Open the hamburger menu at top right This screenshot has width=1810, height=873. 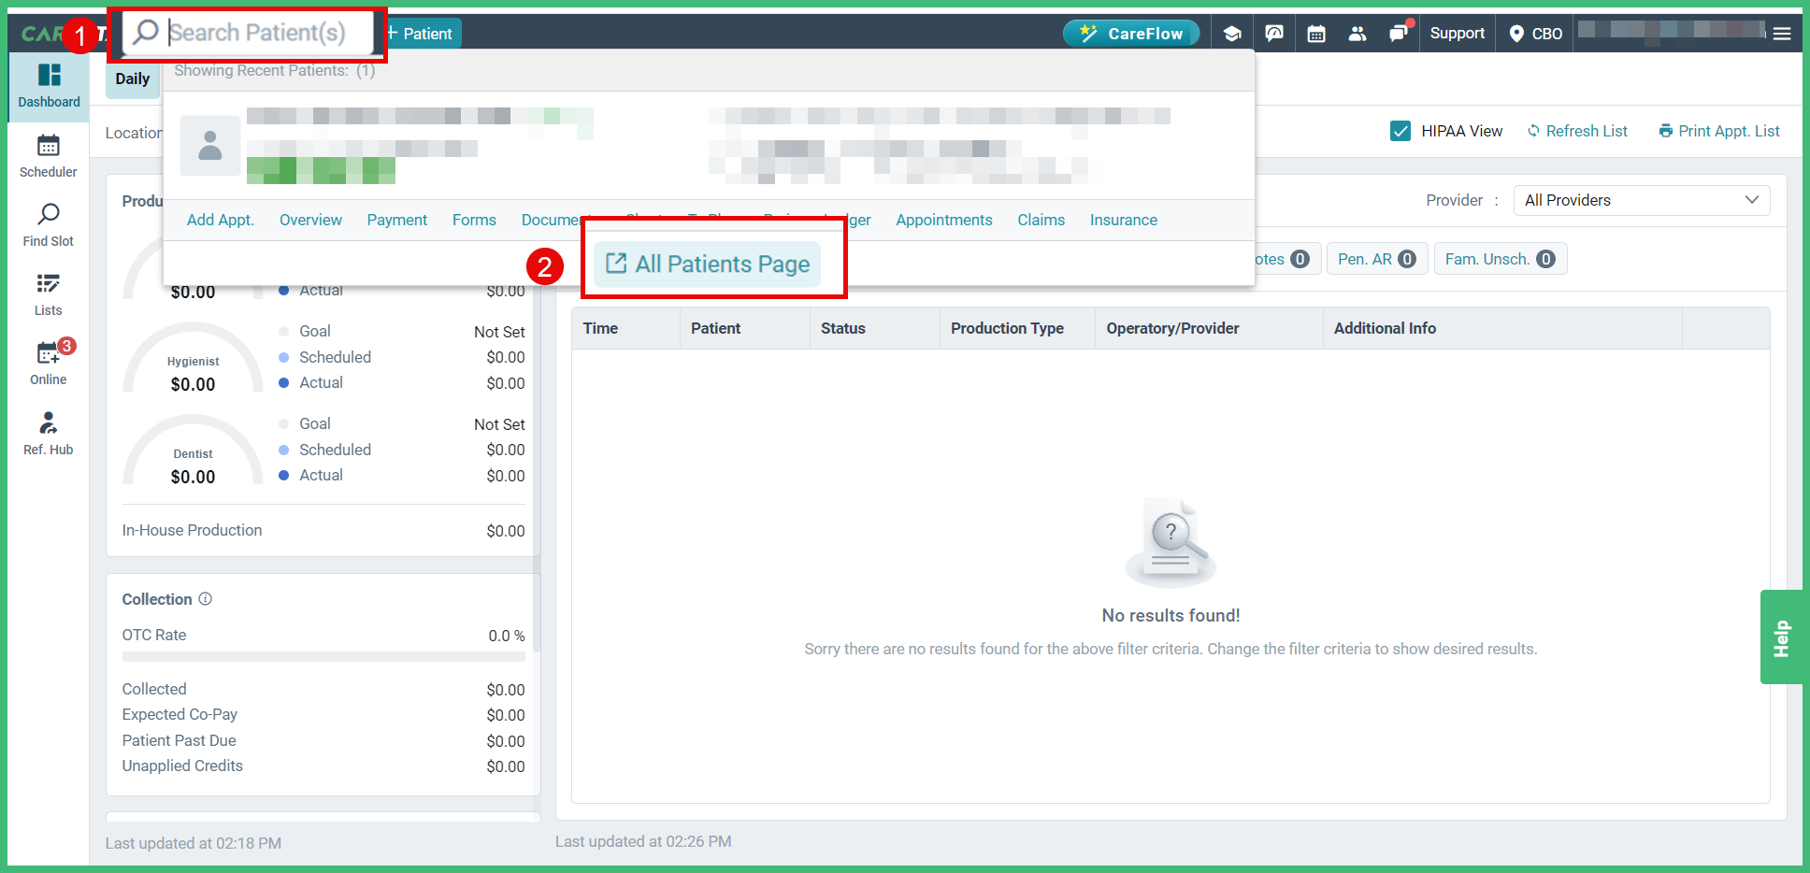(x=1781, y=33)
